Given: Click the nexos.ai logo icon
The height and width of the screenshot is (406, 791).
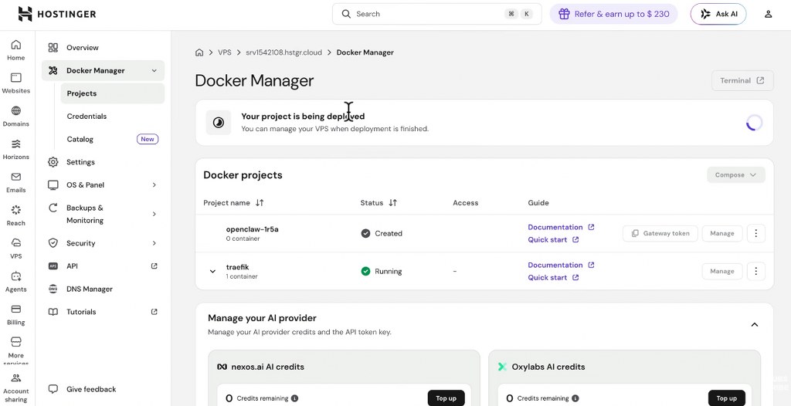Looking at the screenshot, I should tap(222, 367).
